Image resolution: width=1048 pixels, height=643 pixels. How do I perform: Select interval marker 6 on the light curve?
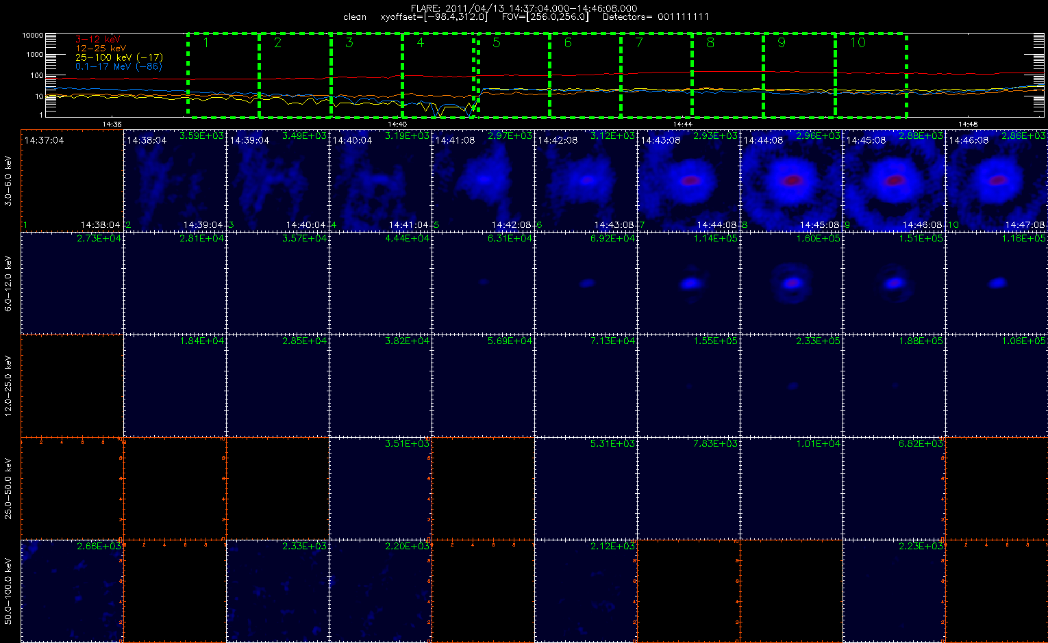coord(568,42)
